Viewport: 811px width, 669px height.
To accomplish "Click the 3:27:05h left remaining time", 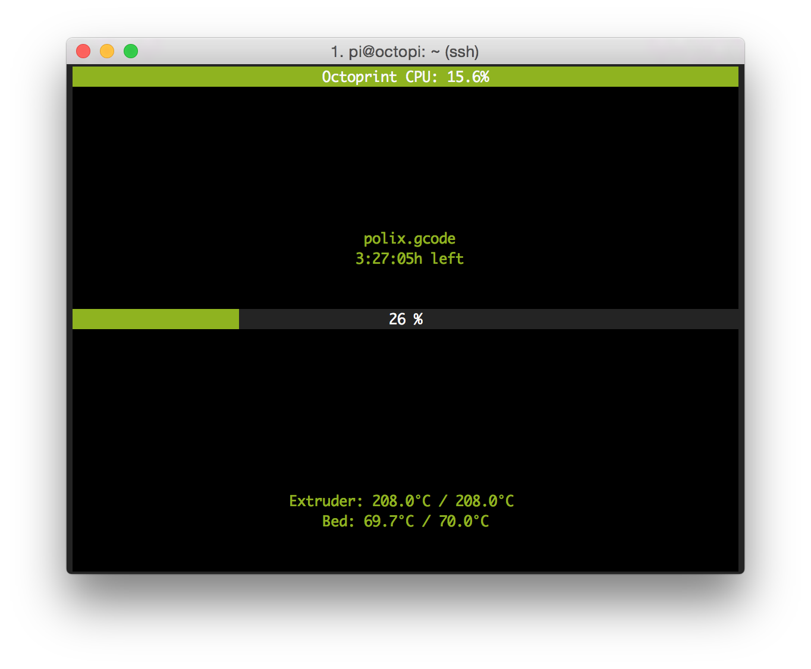I will (x=410, y=259).
